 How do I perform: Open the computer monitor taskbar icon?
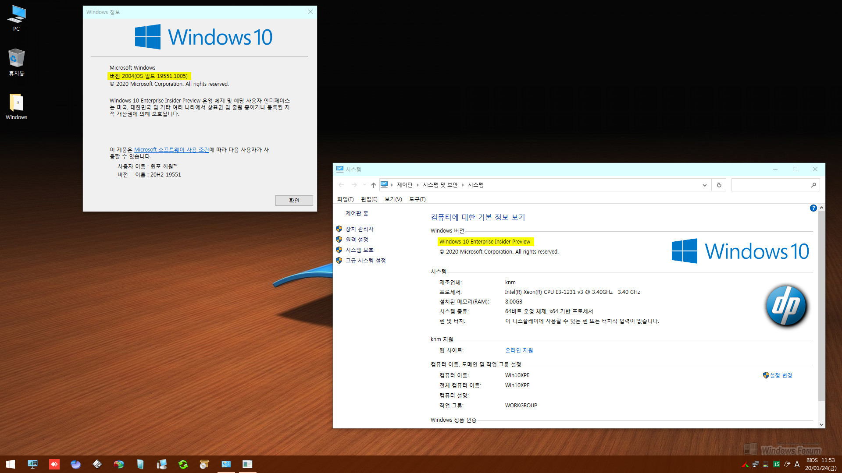[x=161, y=464]
